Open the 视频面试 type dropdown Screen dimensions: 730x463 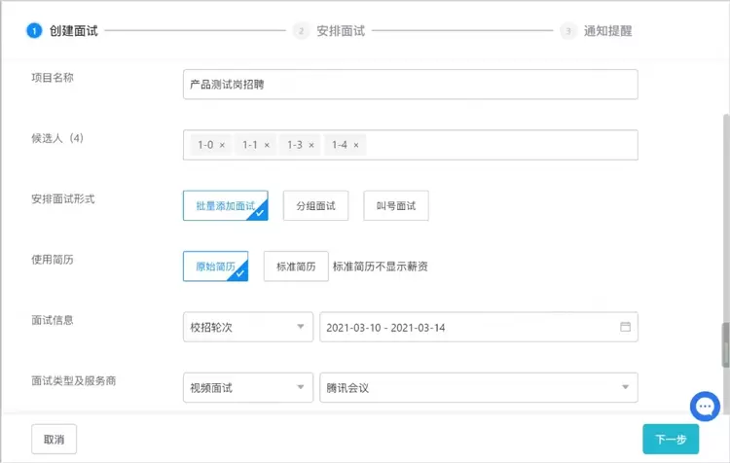[x=247, y=388]
